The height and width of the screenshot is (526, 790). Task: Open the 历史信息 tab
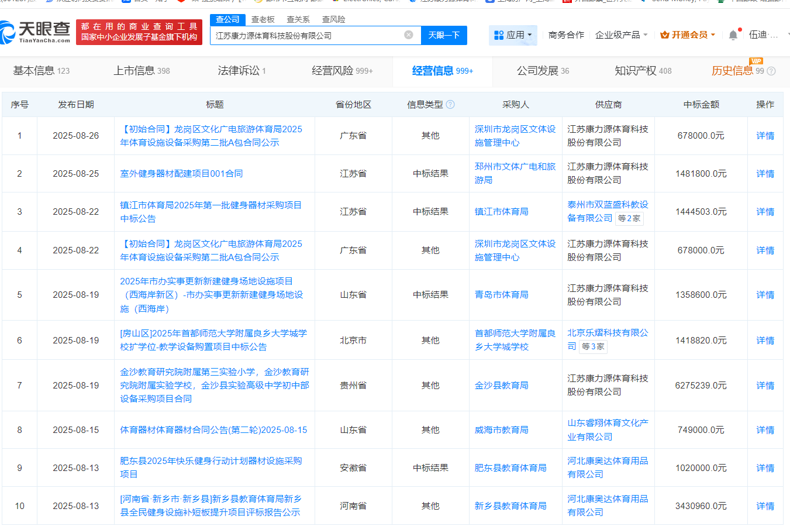coord(737,71)
